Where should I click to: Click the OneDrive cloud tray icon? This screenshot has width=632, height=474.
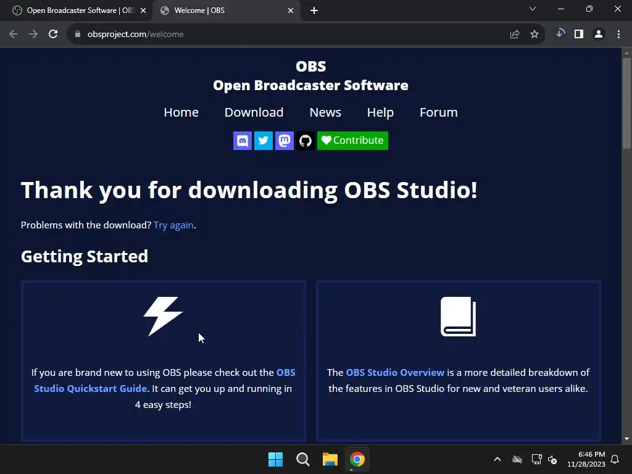point(517,459)
